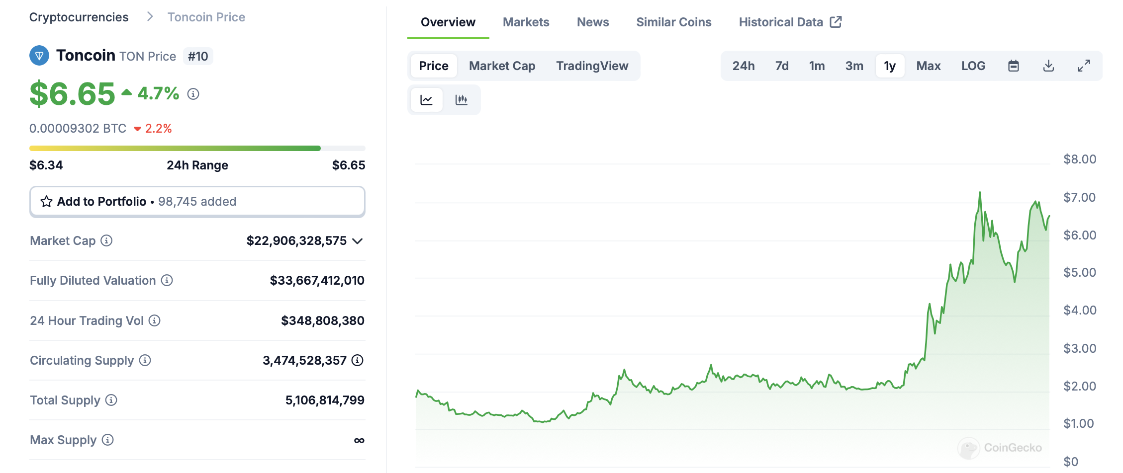Click info icon next to Fully Diluted Valuation
This screenshot has width=1123, height=473.
[167, 280]
